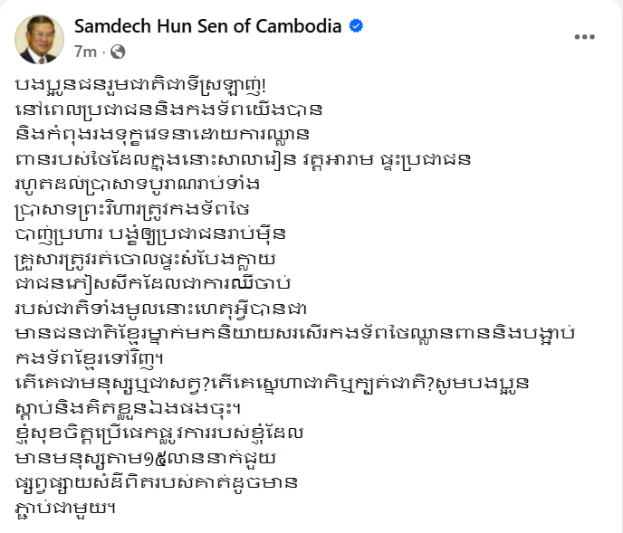This screenshot has height=533, width=623.
Task: Open the post via the 7m timestamp
Action: (85, 52)
